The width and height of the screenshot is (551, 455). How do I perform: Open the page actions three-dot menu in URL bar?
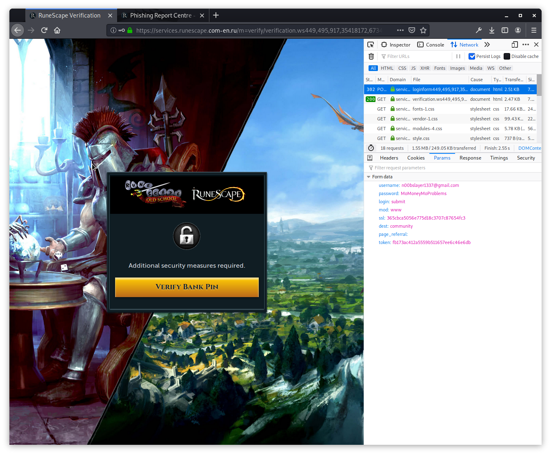pyautogui.click(x=400, y=30)
